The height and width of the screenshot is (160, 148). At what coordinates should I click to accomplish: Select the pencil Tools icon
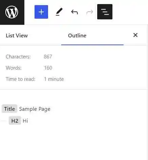click(59, 12)
